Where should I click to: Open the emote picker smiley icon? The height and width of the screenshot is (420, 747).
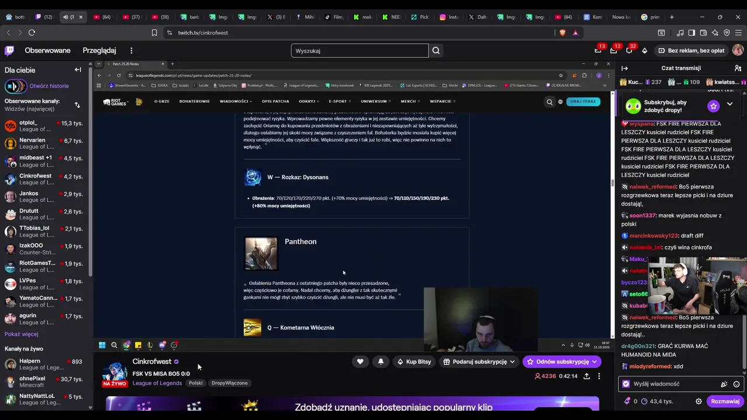[x=736, y=384]
